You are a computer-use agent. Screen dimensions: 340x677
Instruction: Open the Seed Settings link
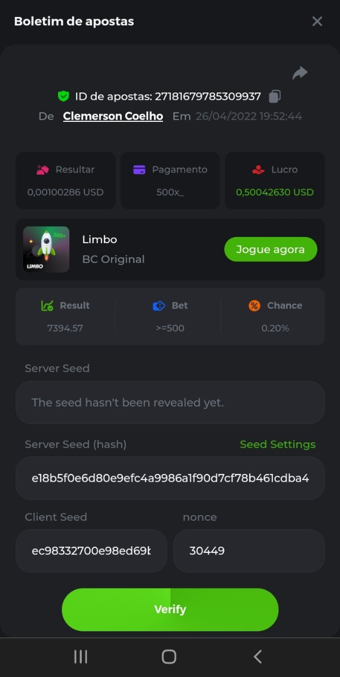[x=277, y=445]
